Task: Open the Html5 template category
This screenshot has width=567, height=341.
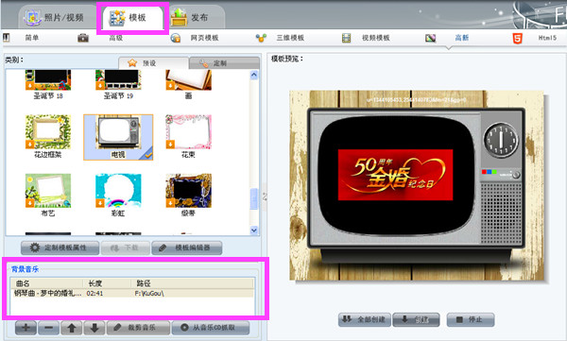Action: pos(547,38)
